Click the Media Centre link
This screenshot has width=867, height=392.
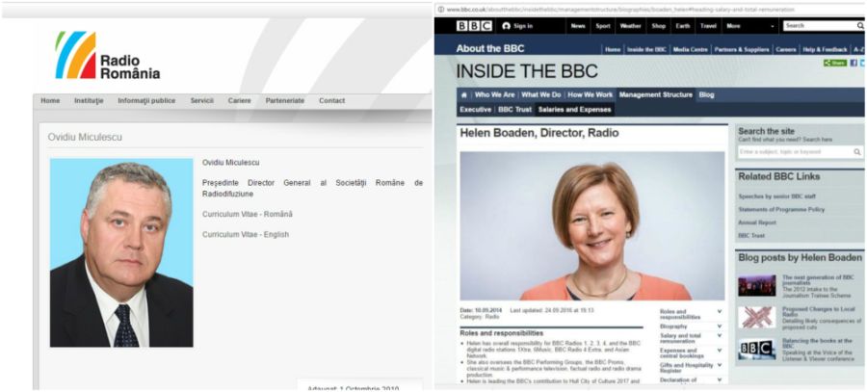click(x=690, y=49)
